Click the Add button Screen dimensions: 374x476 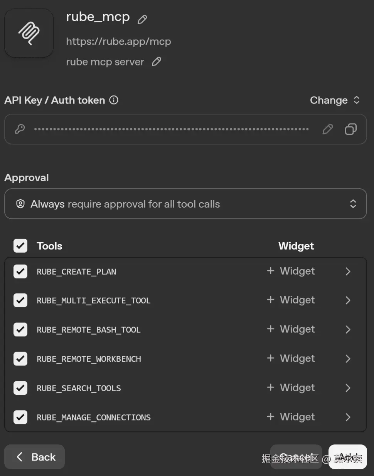[x=347, y=457]
